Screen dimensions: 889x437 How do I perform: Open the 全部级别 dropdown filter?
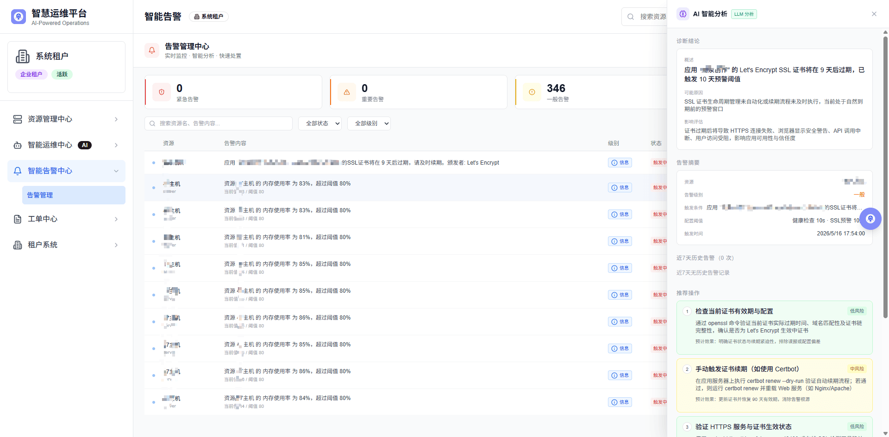(369, 123)
